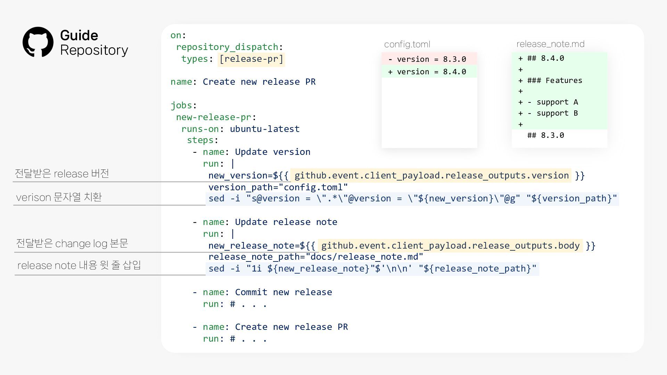Click the 'release note 내용 윗 줄 삽입' annotation
The width and height of the screenshot is (667, 375).
(79, 265)
